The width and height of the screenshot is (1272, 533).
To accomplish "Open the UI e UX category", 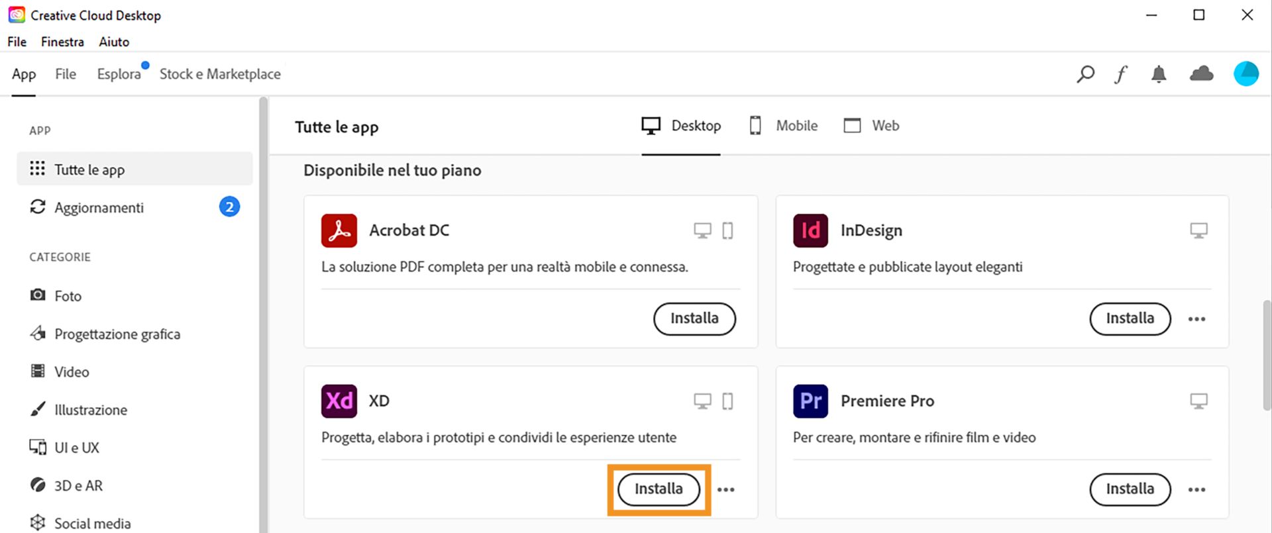I will 64,448.
